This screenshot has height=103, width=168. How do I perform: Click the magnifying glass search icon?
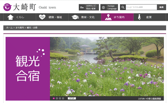(123, 7)
